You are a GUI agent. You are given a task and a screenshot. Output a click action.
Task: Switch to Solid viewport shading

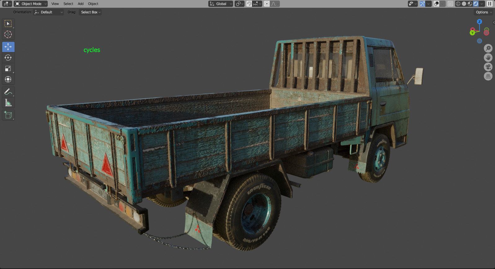click(464, 4)
